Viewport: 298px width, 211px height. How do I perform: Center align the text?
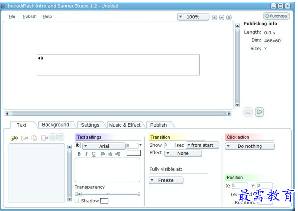(110, 154)
